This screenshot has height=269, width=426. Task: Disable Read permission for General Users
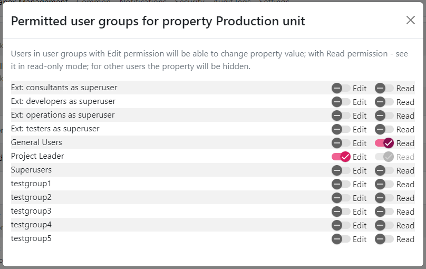(x=384, y=143)
